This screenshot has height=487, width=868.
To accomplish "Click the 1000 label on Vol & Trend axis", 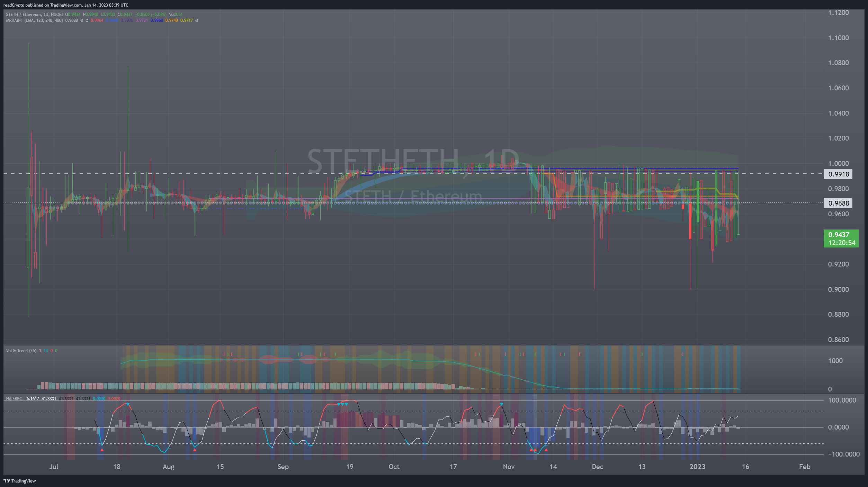I will 835,361.
